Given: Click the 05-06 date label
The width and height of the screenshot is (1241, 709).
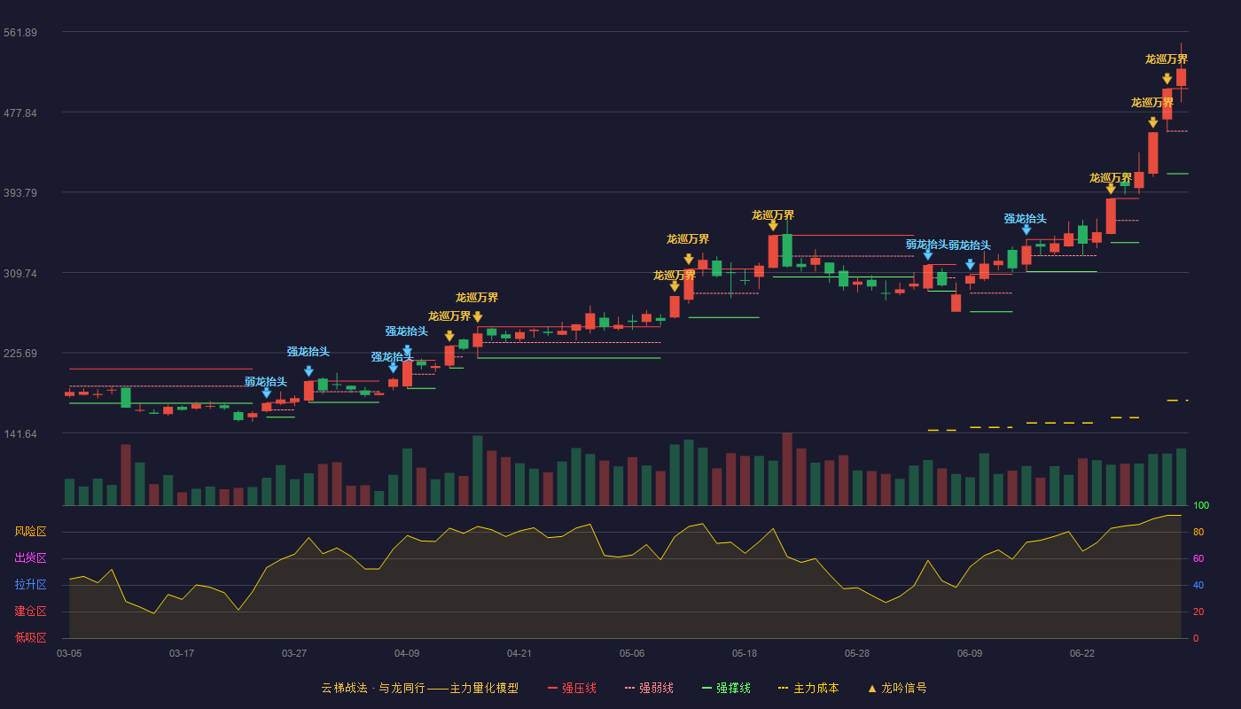Looking at the screenshot, I should (632, 653).
